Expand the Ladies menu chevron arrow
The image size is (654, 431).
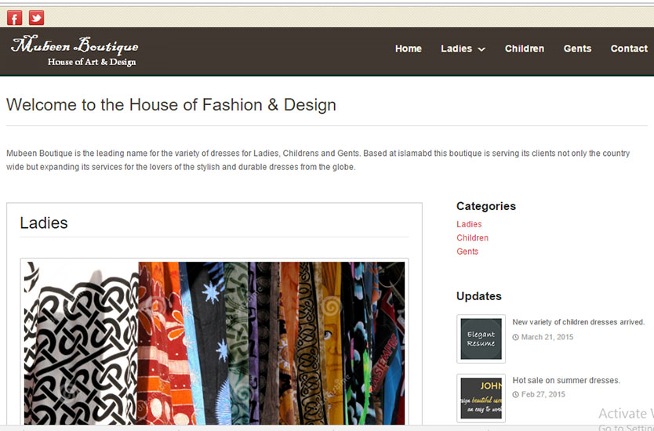tap(481, 49)
